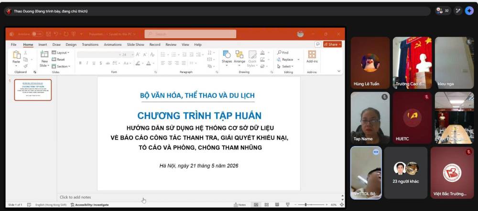
Task: Click the Arrange icon
Action: pos(239,55)
